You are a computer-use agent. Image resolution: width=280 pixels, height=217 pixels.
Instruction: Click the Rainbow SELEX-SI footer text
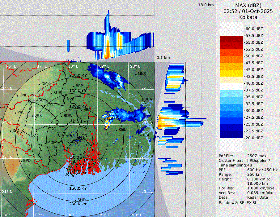(237, 203)
